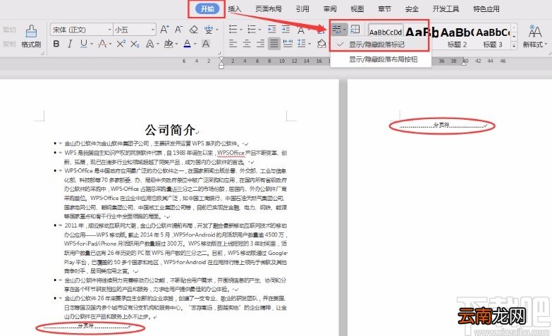The width and height of the screenshot is (552, 336).
Task: Click the numbered list icon
Action: click(252, 29)
